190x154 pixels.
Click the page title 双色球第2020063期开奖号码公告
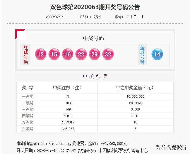(x=95, y=7)
